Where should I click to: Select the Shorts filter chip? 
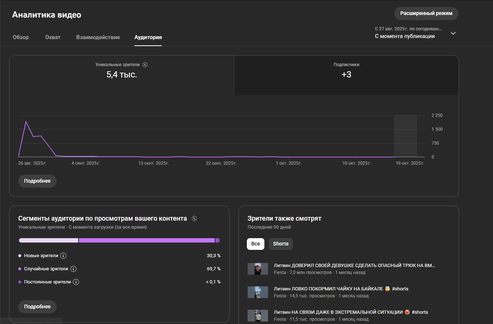point(280,244)
